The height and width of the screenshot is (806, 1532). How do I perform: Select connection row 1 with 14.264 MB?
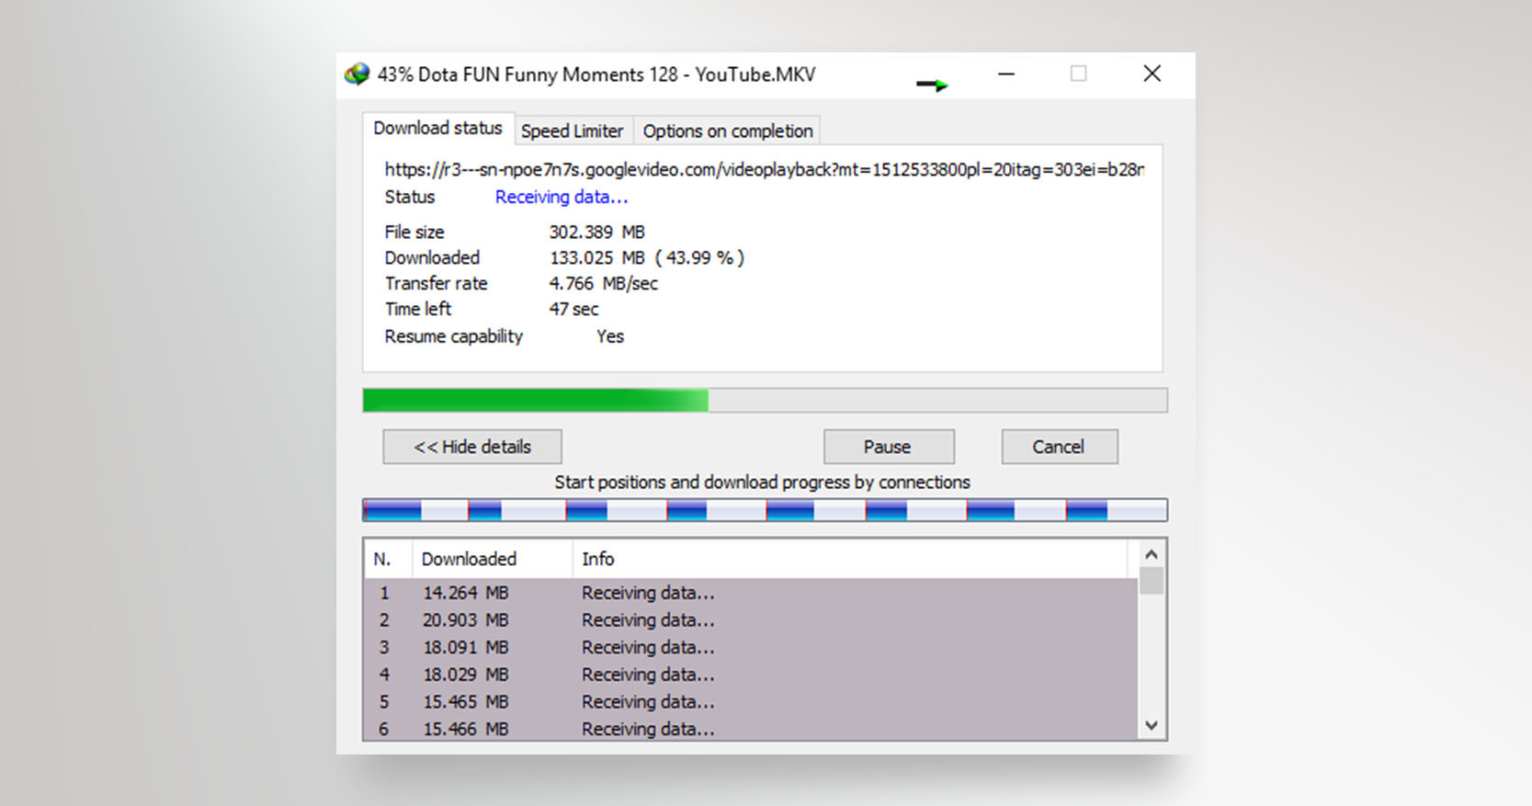coord(751,593)
